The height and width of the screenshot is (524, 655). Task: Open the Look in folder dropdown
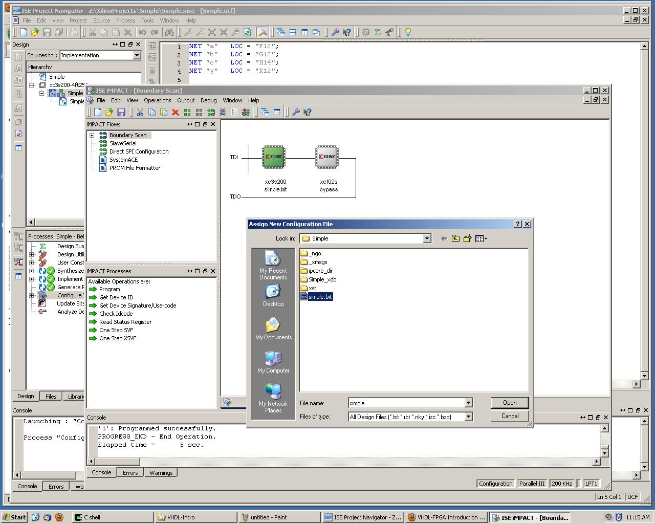pyautogui.click(x=427, y=238)
